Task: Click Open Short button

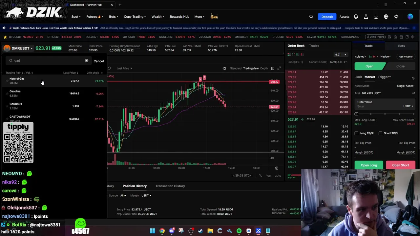Action: click(401, 165)
